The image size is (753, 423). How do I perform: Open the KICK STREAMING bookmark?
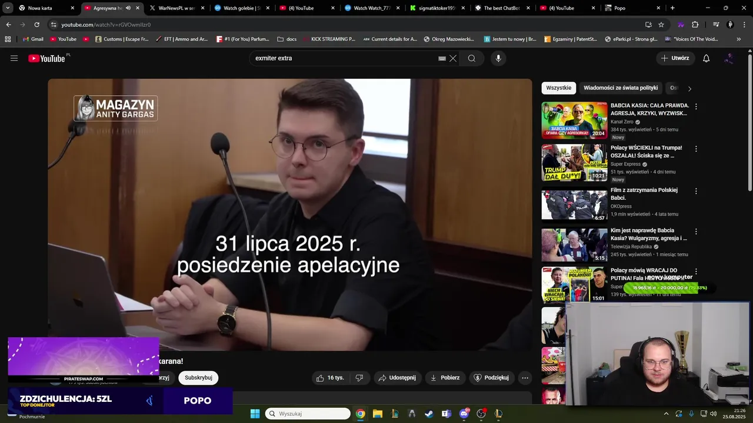(329, 39)
